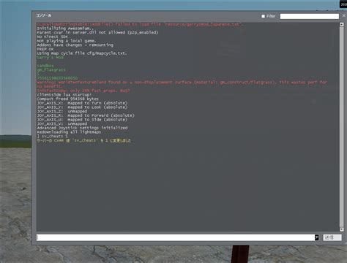The height and width of the screenshot is (263, 347).
Task: Close the console window
Action: click(343, 15)
